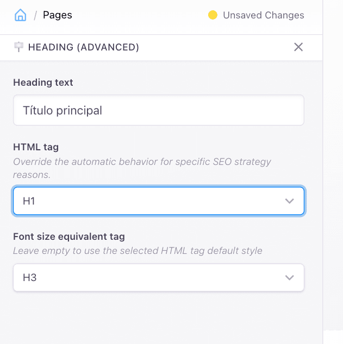Click the HTML tag label
Image resolution: width=343 pixels, height=344 pixels.
[36, 146]
